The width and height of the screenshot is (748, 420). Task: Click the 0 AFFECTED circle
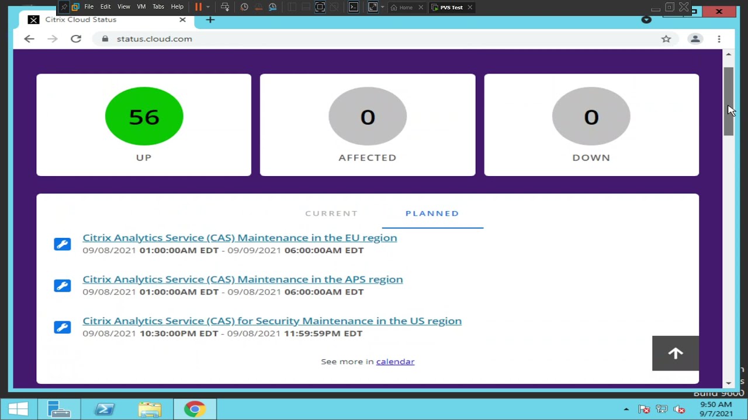point(368,116)
